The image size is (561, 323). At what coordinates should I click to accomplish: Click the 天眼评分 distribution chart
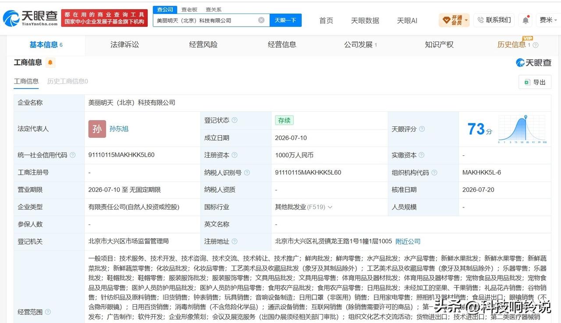click(x=522, y=130)
